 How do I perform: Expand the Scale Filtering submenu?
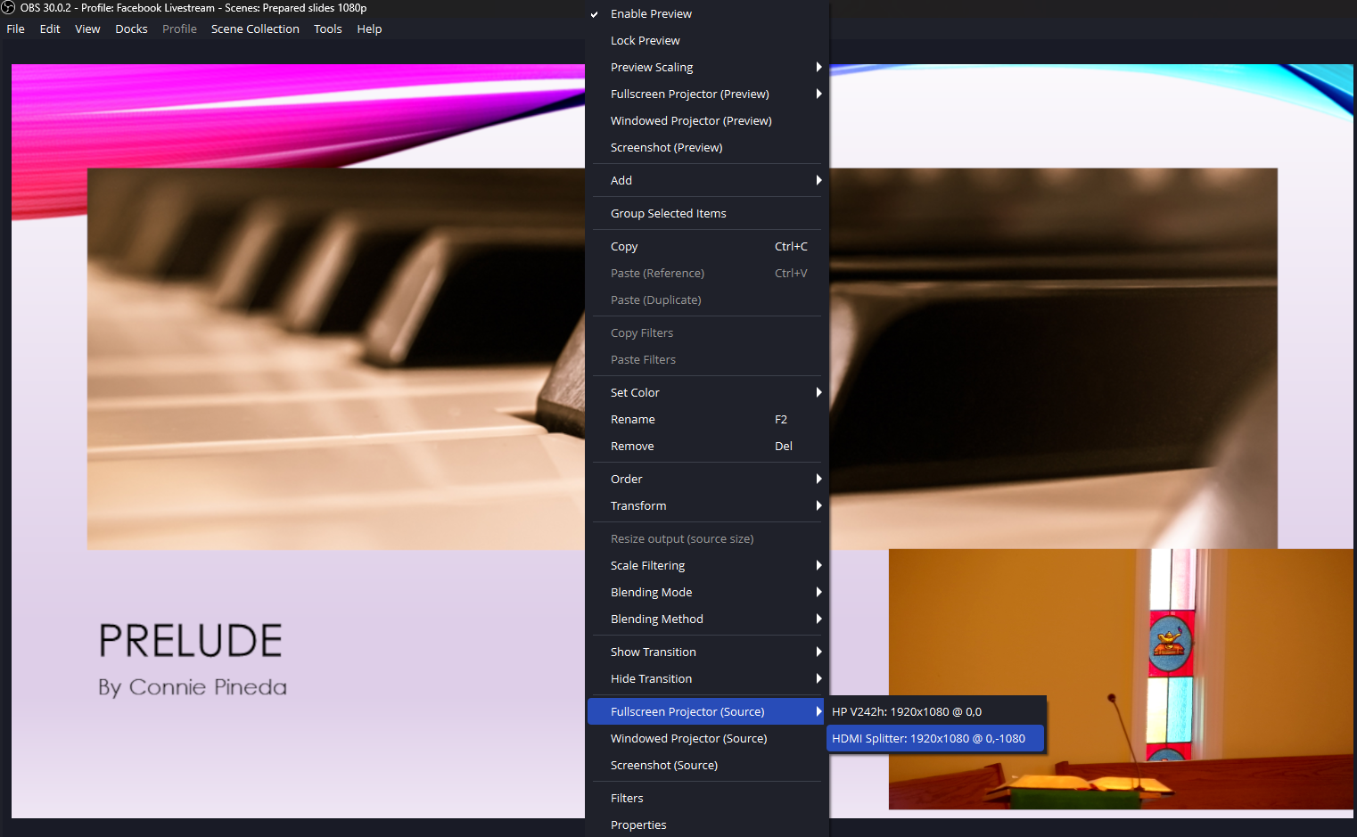pos(647,565)
